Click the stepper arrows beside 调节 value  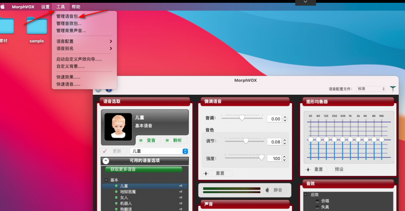point(285,142)
